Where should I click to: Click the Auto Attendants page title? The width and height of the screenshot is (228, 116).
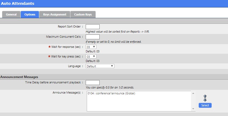17,3
